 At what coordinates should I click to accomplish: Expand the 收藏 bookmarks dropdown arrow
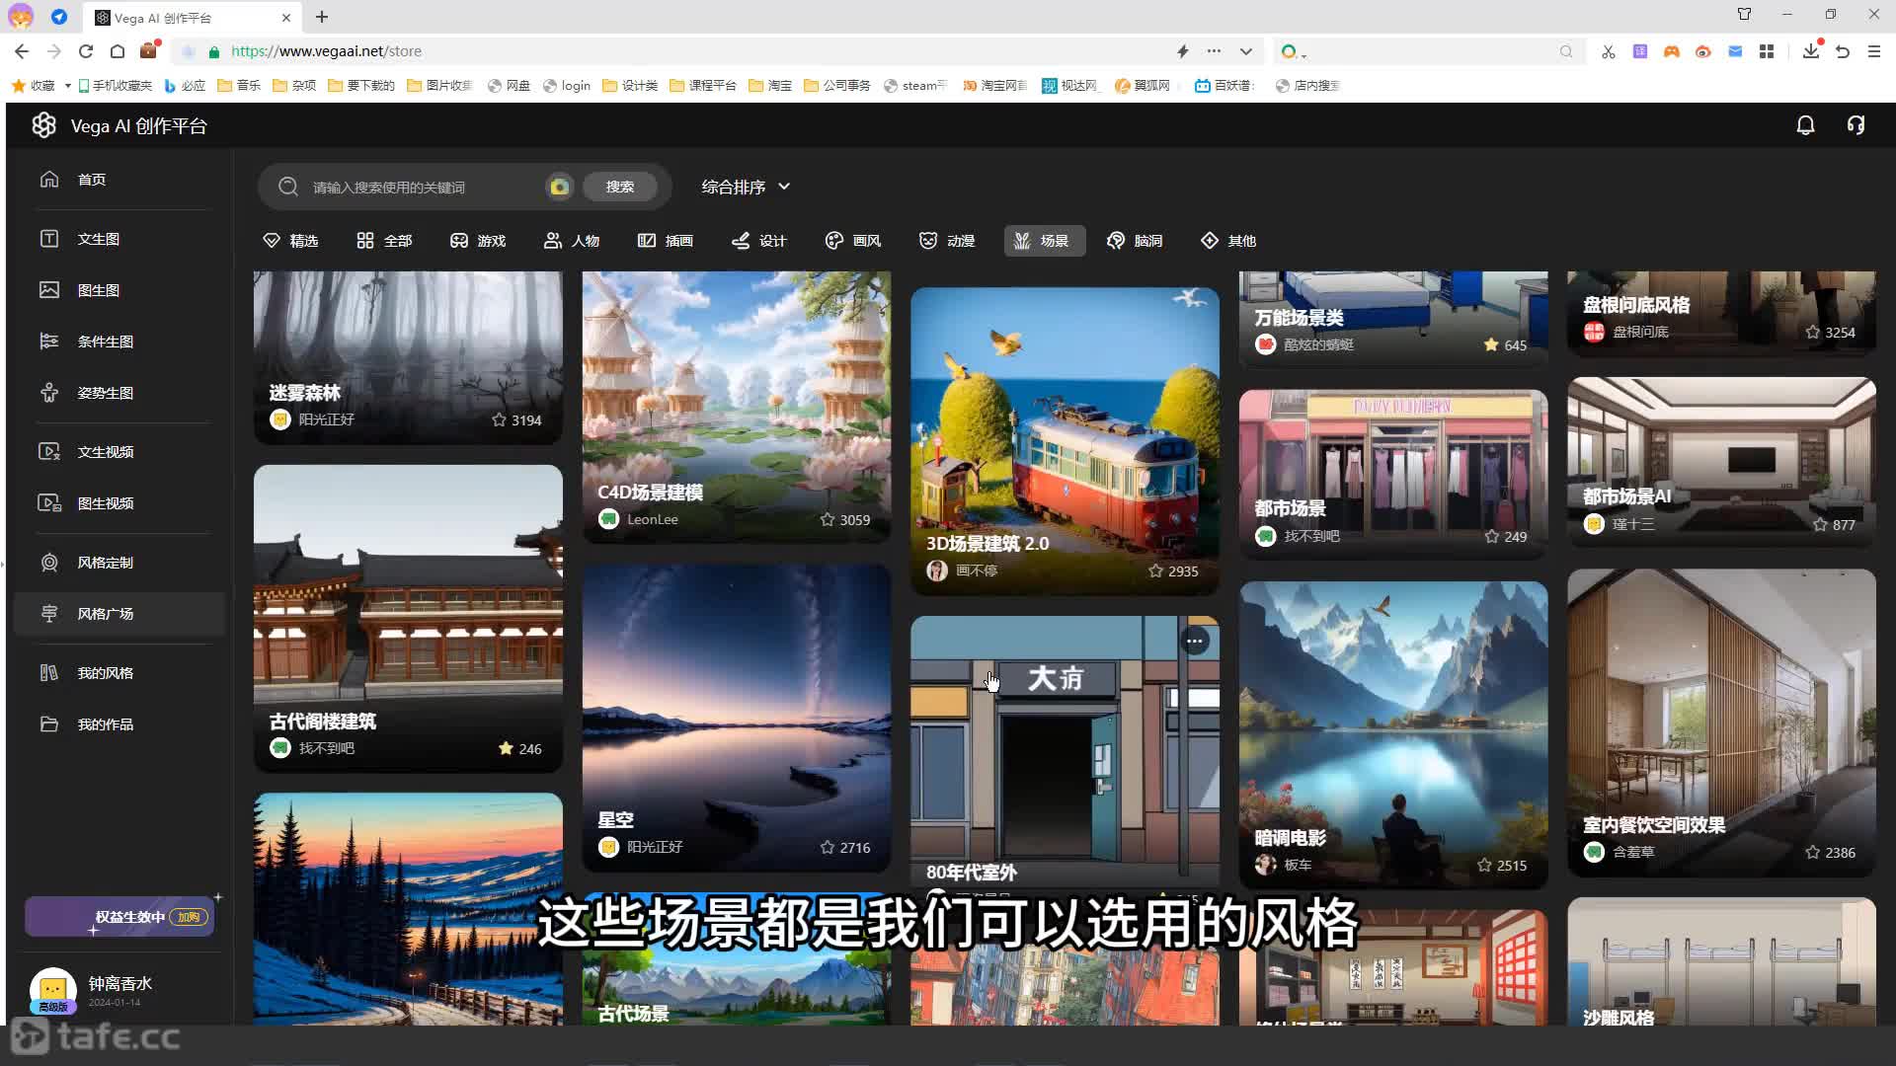[67, 86]
